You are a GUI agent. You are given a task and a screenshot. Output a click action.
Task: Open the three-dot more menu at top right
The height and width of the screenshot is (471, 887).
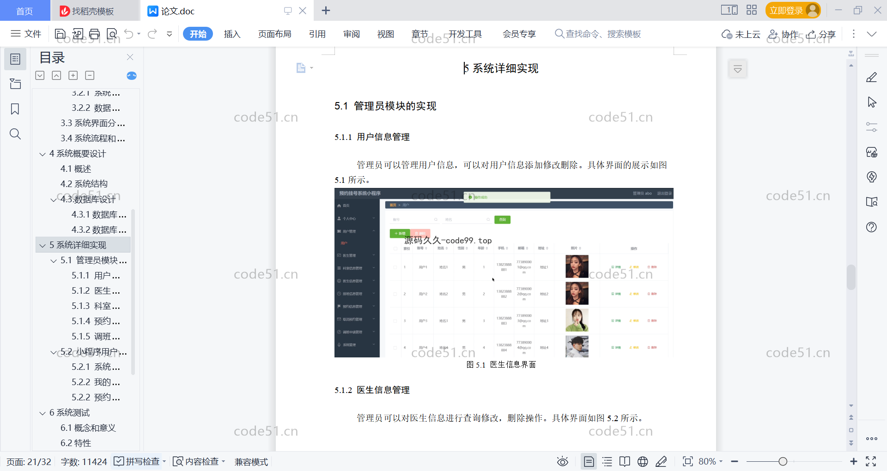853,34
